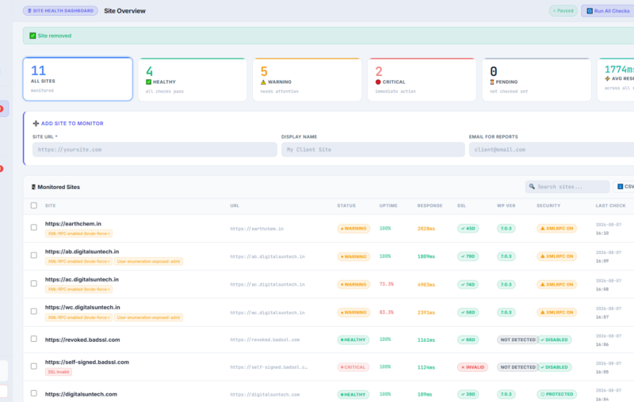Click the Critical card red circle icon

pos(378,82)
